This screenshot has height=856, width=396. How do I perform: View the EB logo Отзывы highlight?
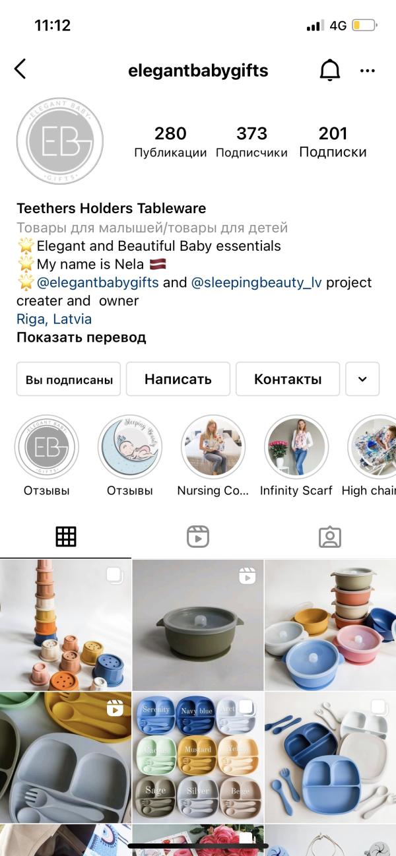[47, 455]
